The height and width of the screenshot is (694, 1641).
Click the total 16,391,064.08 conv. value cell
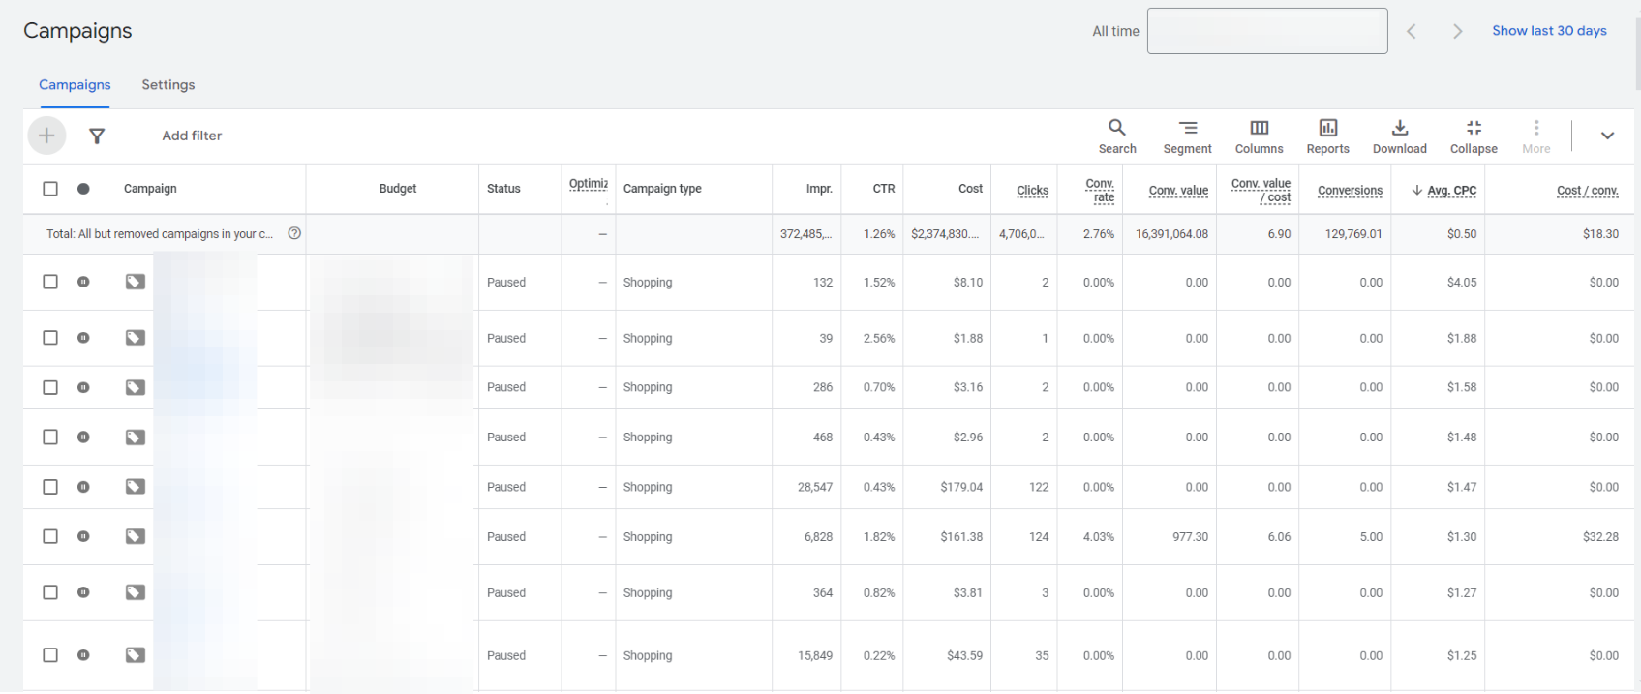pyautogui.click(x=1171, y=234)
